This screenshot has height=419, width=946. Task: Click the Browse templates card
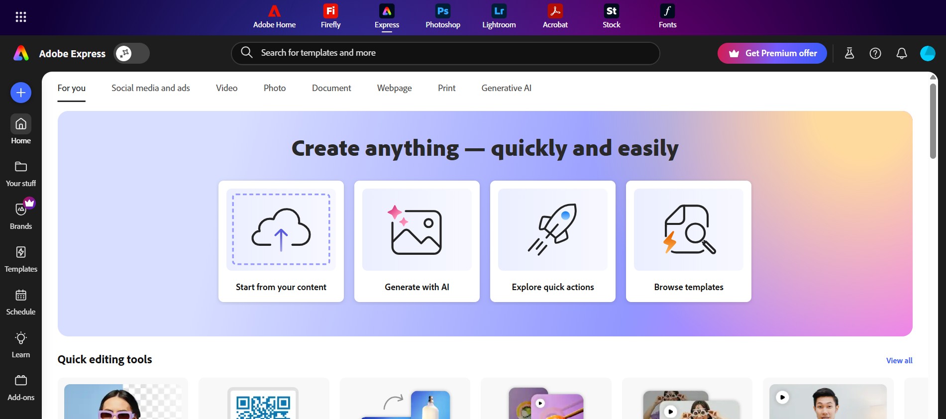click(x=689, y=241)
